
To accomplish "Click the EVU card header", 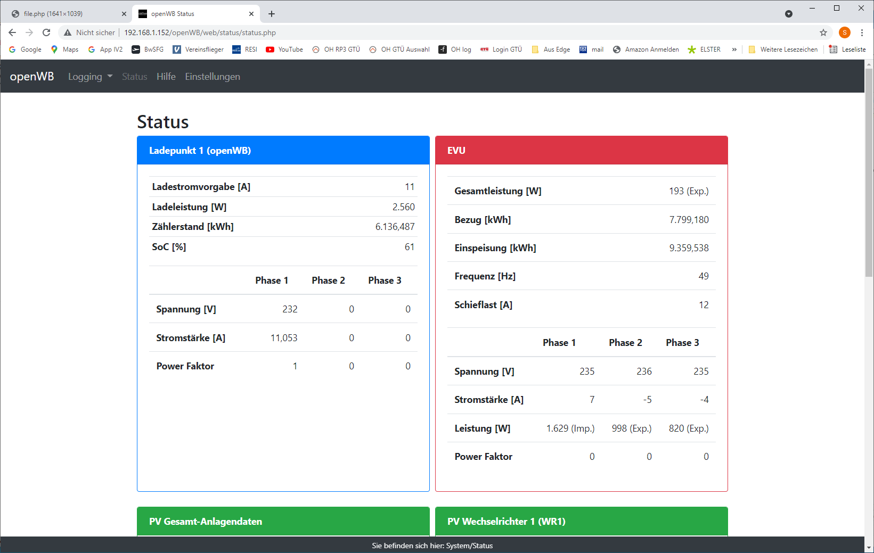I will pyautogui.click(x=582, y=151).
